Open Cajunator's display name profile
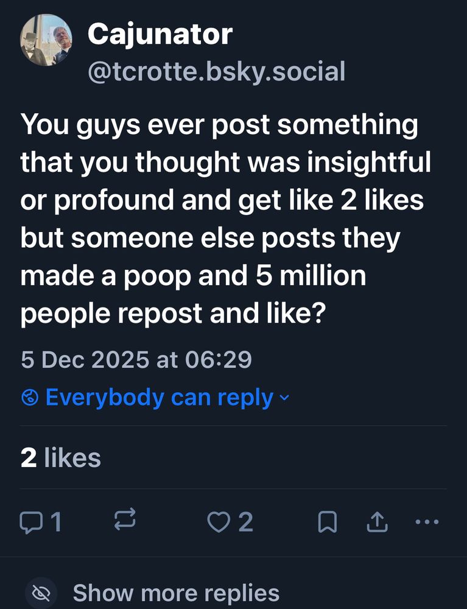 click(x=160, y=35)
